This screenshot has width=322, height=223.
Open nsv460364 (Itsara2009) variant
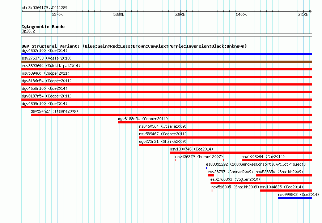tap(163, 126)
